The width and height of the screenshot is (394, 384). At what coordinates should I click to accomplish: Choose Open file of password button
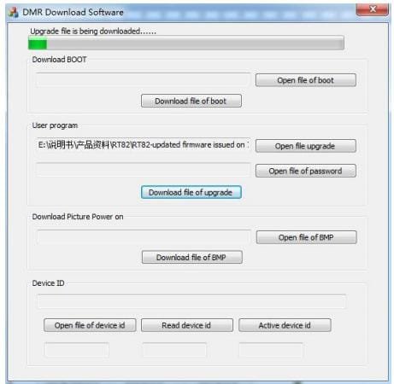306,171
